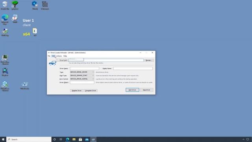Click the Stop Driver button
The width and height of the screenshot is (252, 142).
pos(146,90)
